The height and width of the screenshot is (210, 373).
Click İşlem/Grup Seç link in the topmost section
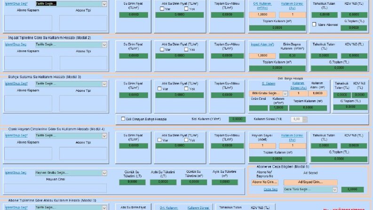click(x=16, y=4)
